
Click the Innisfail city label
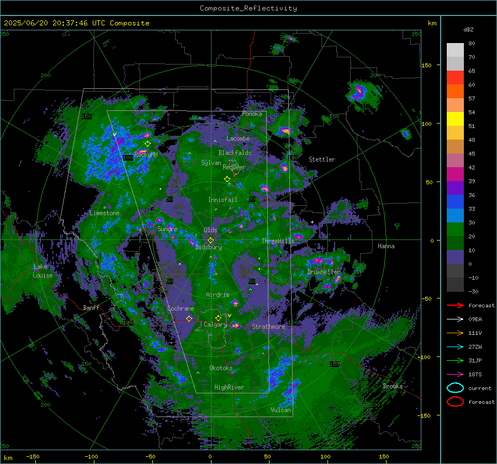pos(223,200)
